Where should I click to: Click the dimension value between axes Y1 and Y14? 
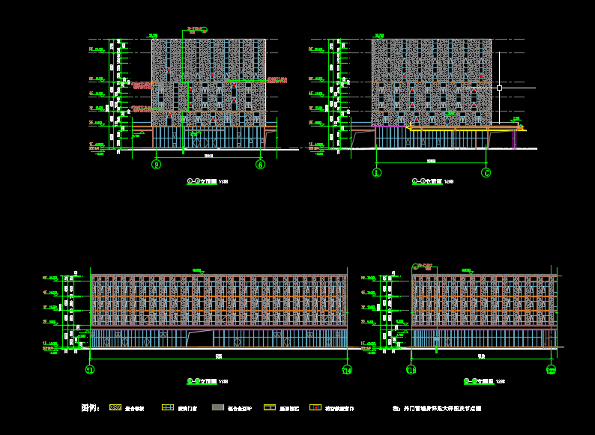click(x=219, y=356)
